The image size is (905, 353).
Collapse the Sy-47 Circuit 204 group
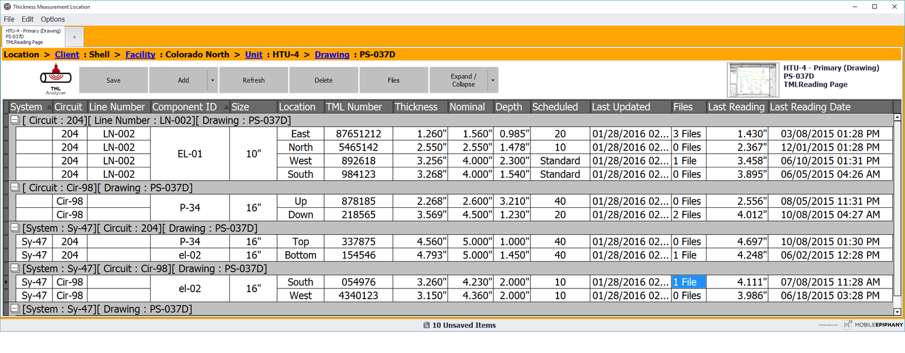click(x=14, y=228)
